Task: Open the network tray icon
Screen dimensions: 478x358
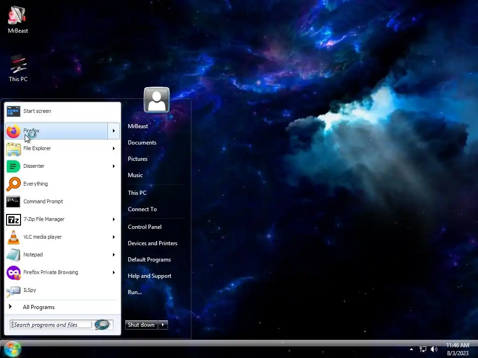Action: [x=423, y=349]
